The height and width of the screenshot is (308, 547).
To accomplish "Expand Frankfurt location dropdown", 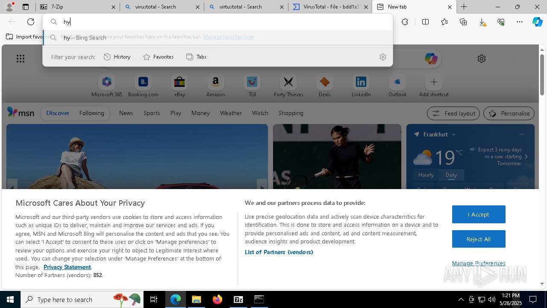I will (454, 134).
